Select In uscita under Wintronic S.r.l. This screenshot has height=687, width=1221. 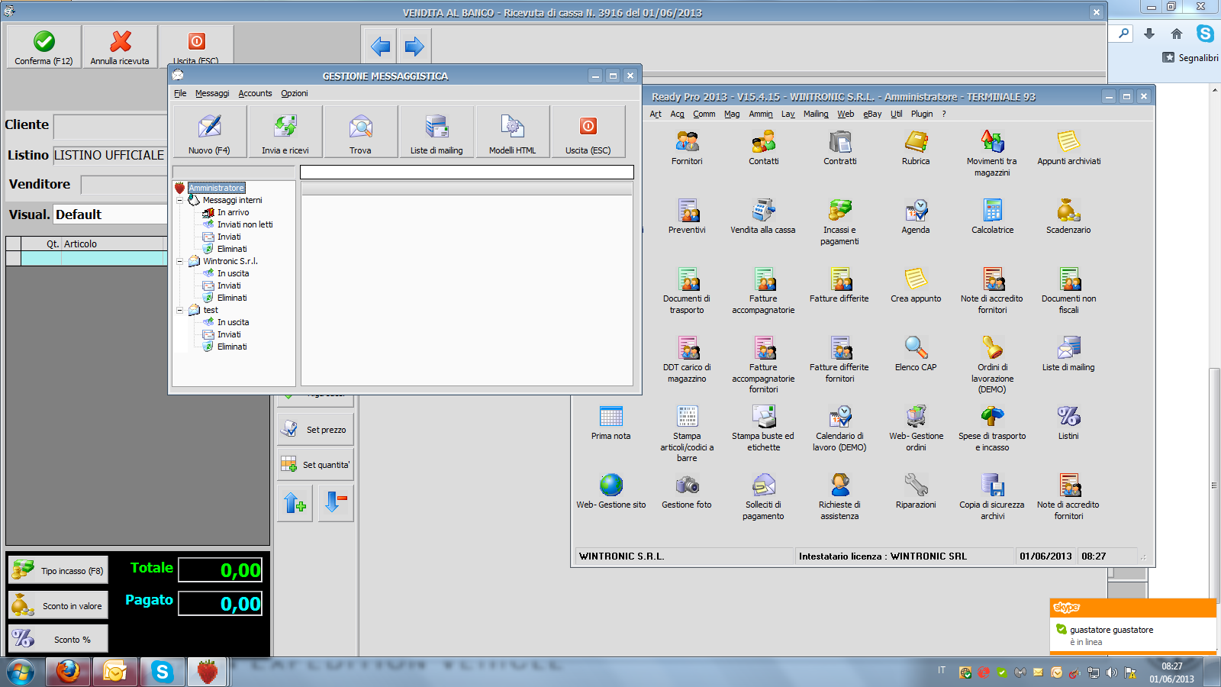(233, 273)
